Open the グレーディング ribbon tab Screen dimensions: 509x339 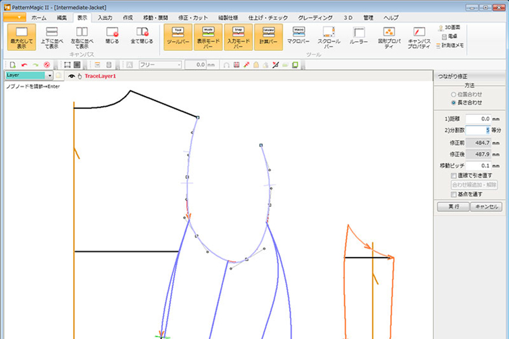(315, 18)
